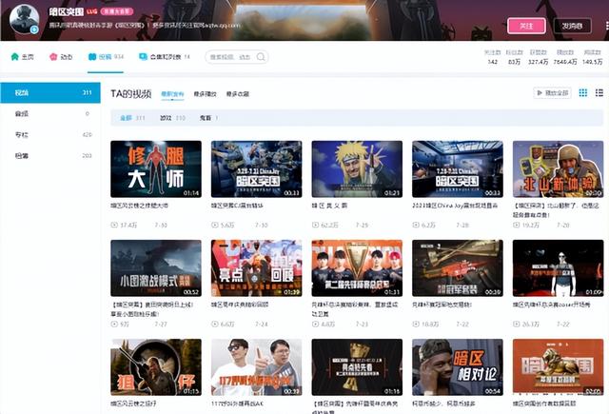Click the pink 关注 follow button
Viewport: 609px width, 414px height.
tap(526, 26)
